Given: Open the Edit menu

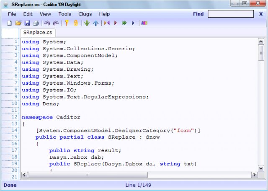Looking at the screenshot, I should pos(28,14).
